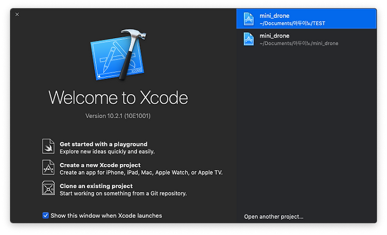Click 'Start working on something from a Git repository.'
This screenshot has height=235, width=387.
click(123, 193)
